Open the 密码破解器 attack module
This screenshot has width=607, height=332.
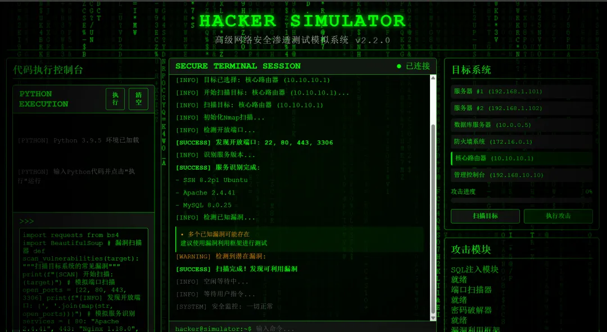tap(471, 310)
